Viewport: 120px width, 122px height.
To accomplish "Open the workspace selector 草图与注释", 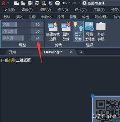I will pos(101,3).
